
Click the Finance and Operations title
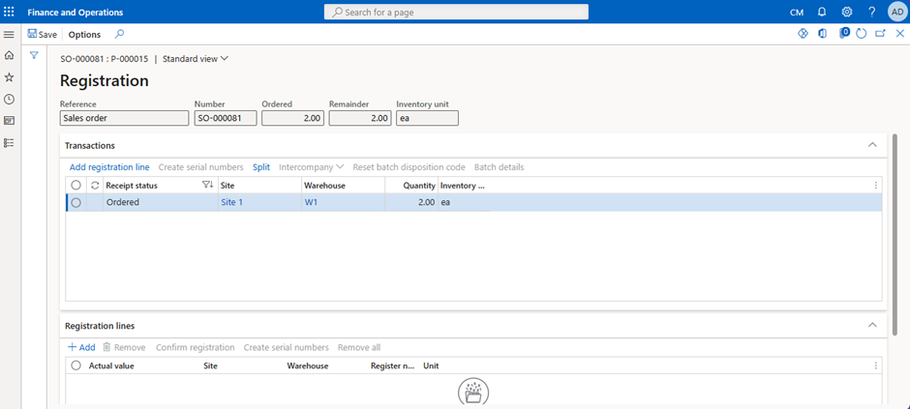76,13
